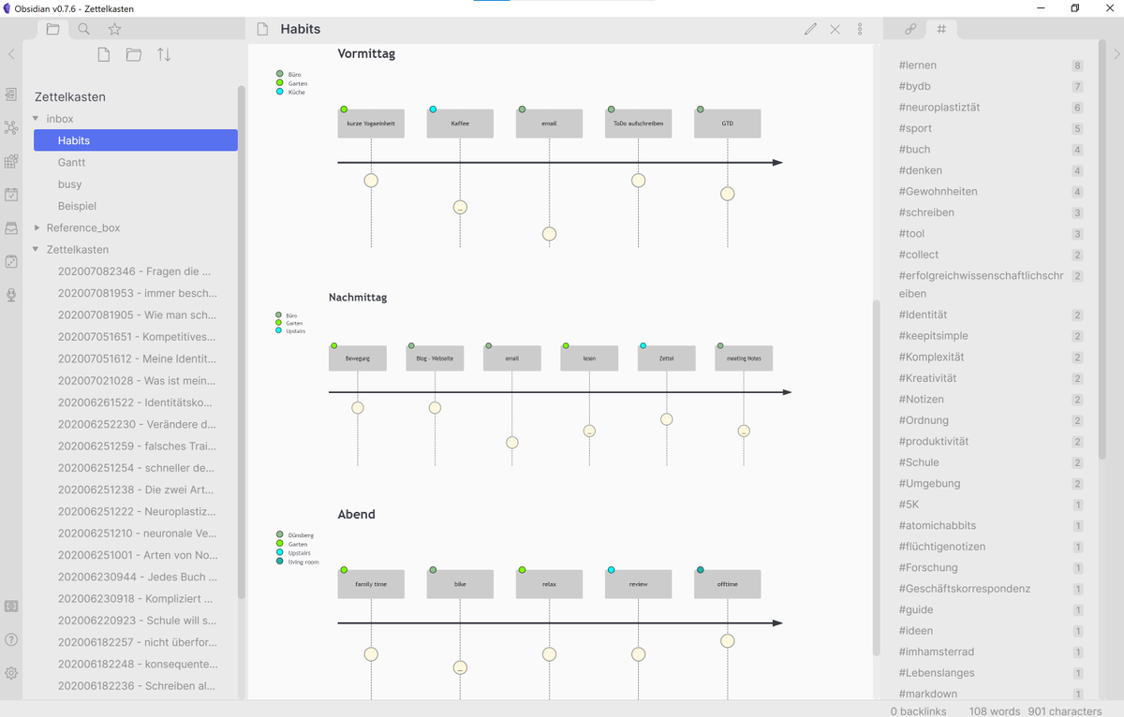Create a new note with the page icon

click(104, 55)
